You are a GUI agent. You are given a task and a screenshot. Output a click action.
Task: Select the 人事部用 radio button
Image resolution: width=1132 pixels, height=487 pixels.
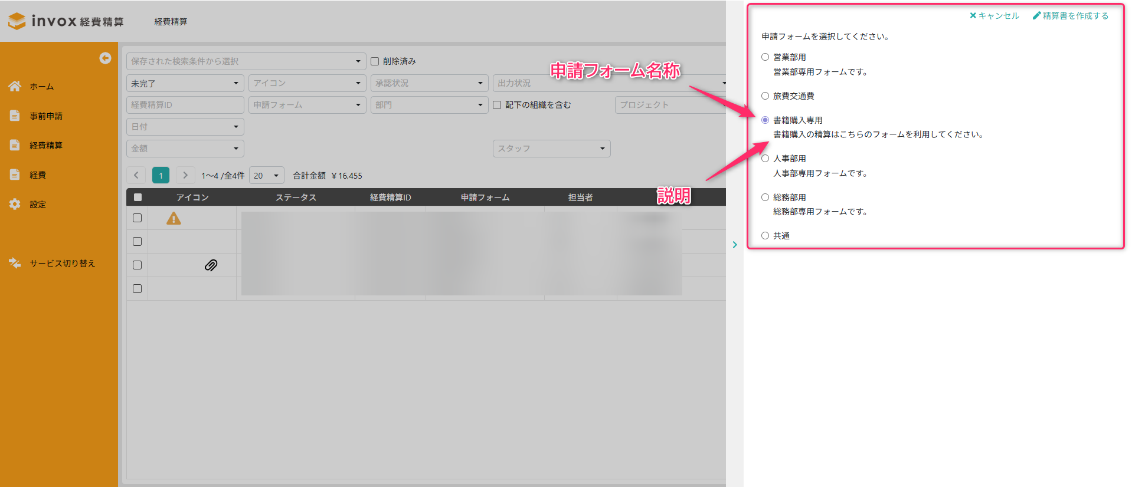[765, 158]
